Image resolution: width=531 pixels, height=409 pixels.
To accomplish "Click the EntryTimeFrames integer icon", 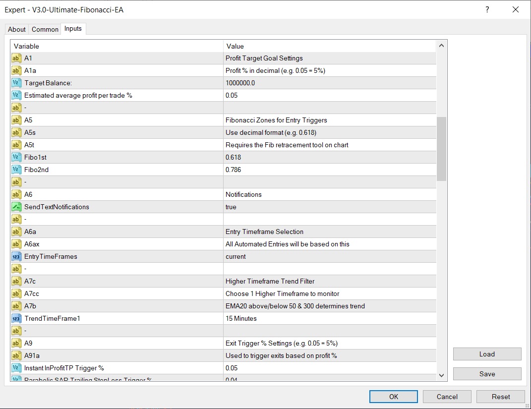I will click(16, 256).
